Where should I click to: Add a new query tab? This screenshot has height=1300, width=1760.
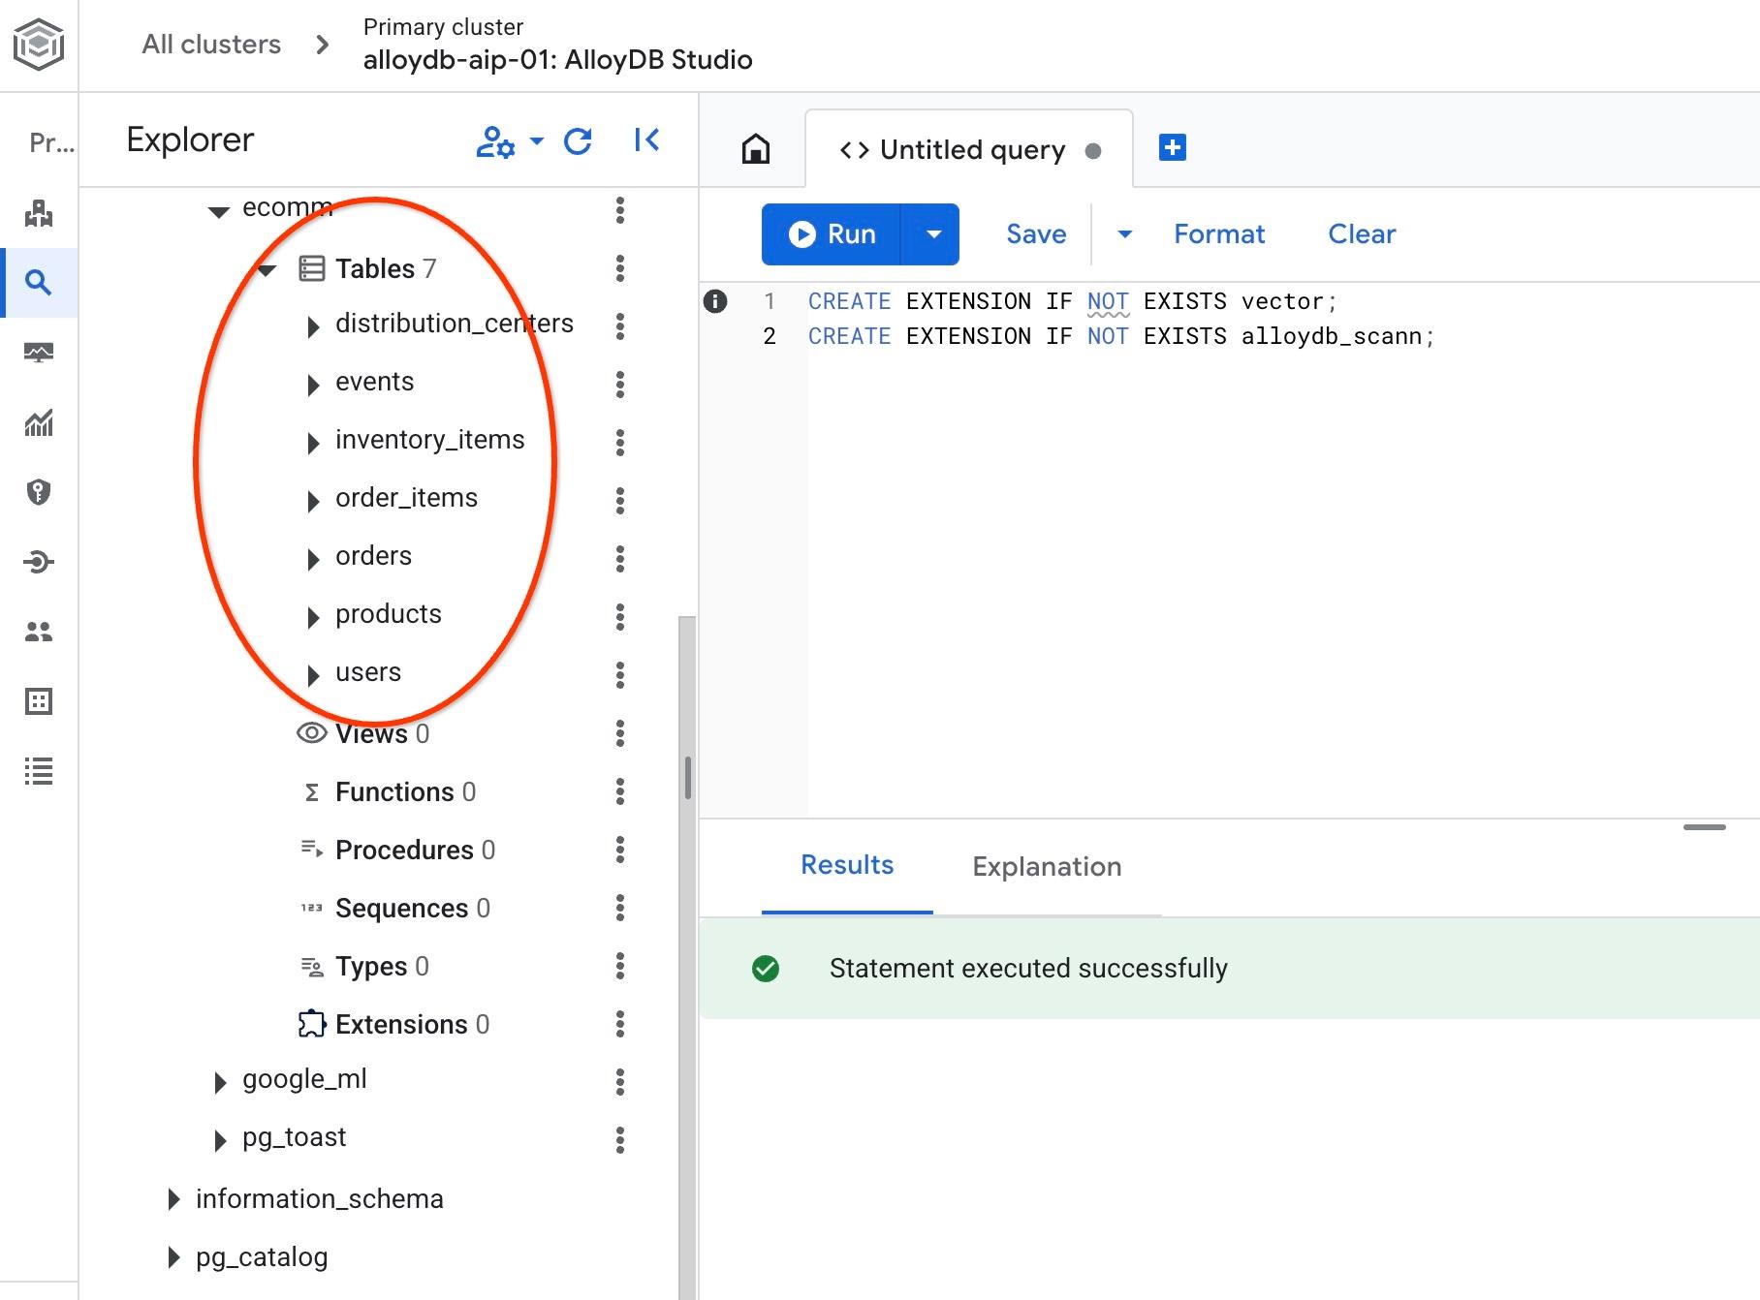[1172, 148]
